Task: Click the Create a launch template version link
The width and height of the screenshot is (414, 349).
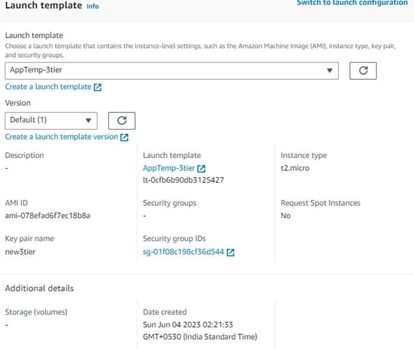Action: coord(61,137)
